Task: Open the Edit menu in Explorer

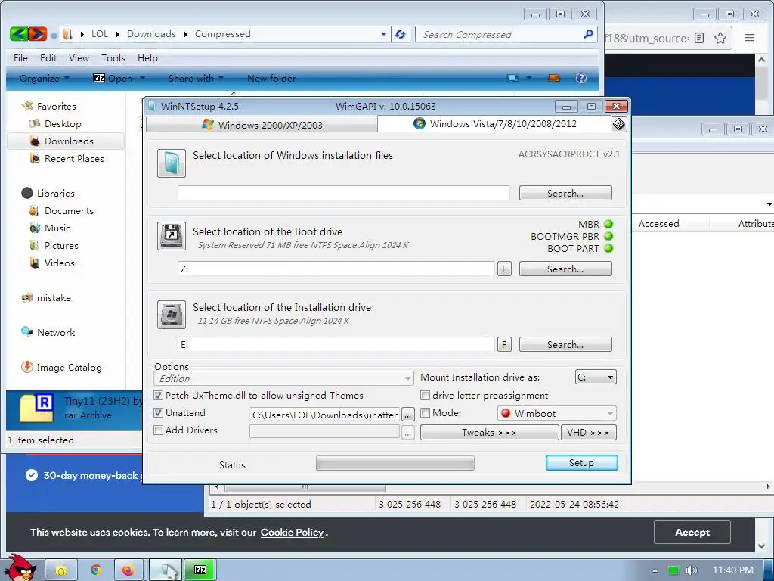Action: pyautogui.click(x=48, y=57)
